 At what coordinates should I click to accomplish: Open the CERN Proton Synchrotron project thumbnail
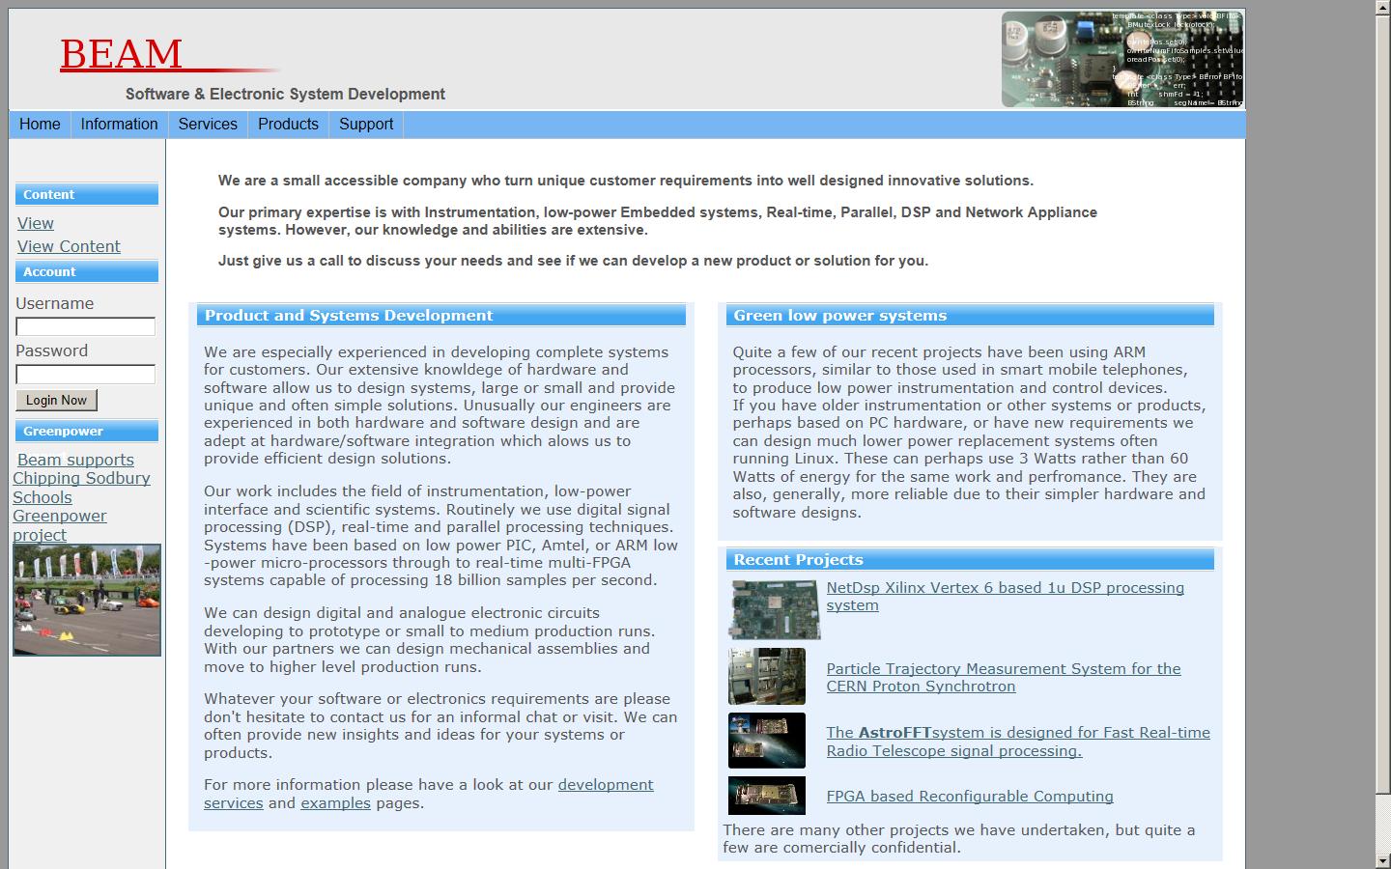766,676
